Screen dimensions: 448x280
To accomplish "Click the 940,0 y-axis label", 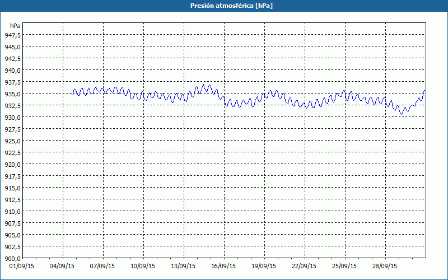I will tap(12, 71).
